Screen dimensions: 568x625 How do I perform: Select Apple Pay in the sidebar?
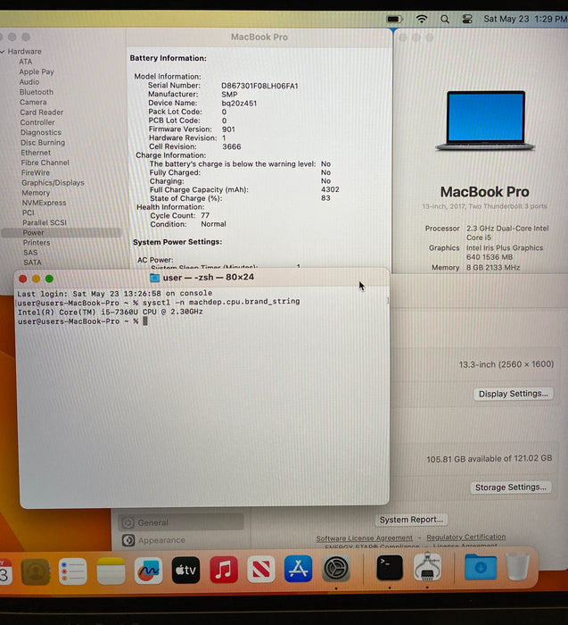click(37, 71)
